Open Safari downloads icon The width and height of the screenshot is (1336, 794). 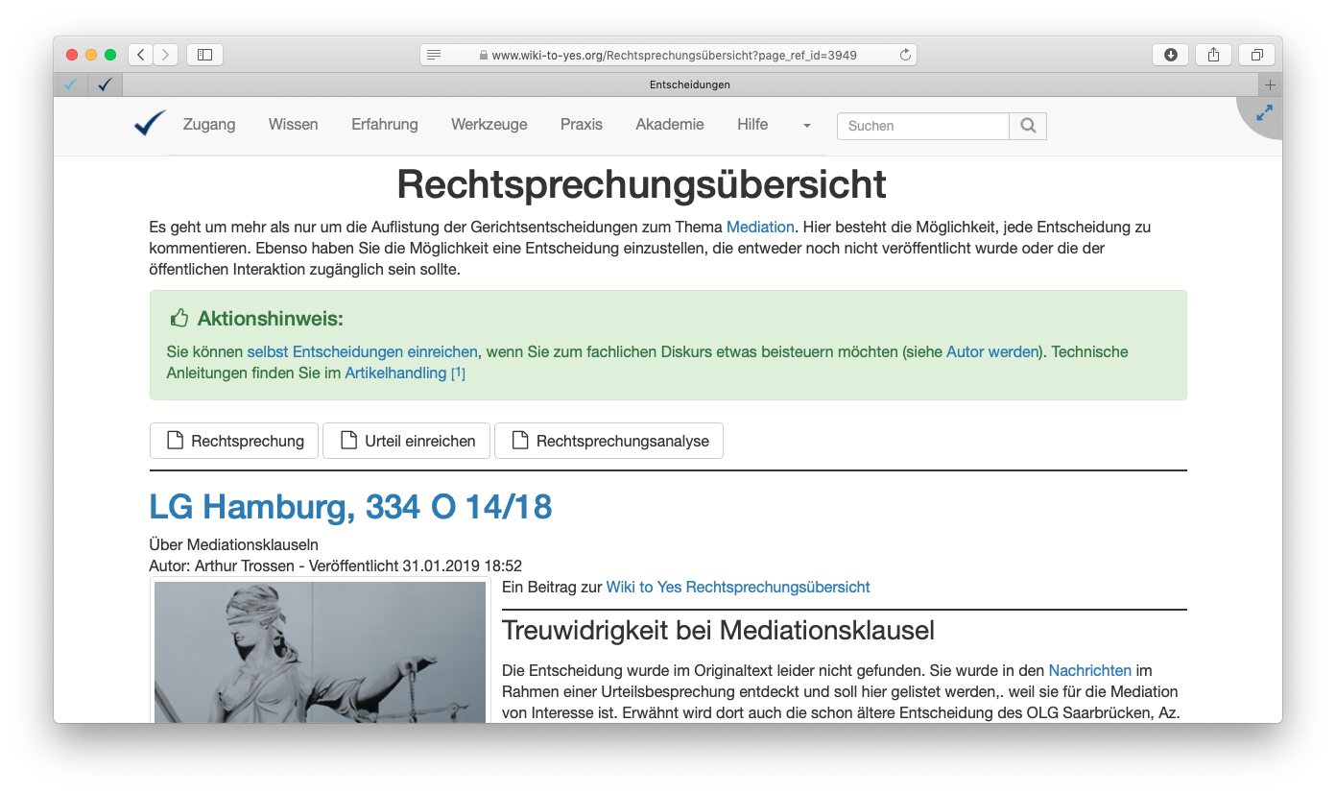click(x=1170, y=55)
